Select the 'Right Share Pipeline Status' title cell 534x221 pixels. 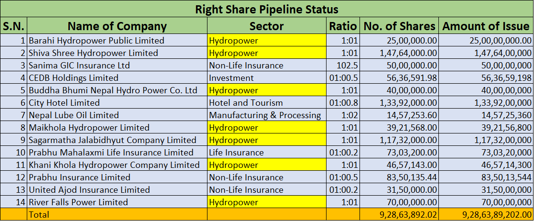coord(267,9)
